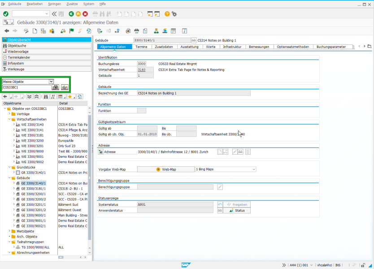
Task: Click the create new session window icon
Action: point(150,14)
